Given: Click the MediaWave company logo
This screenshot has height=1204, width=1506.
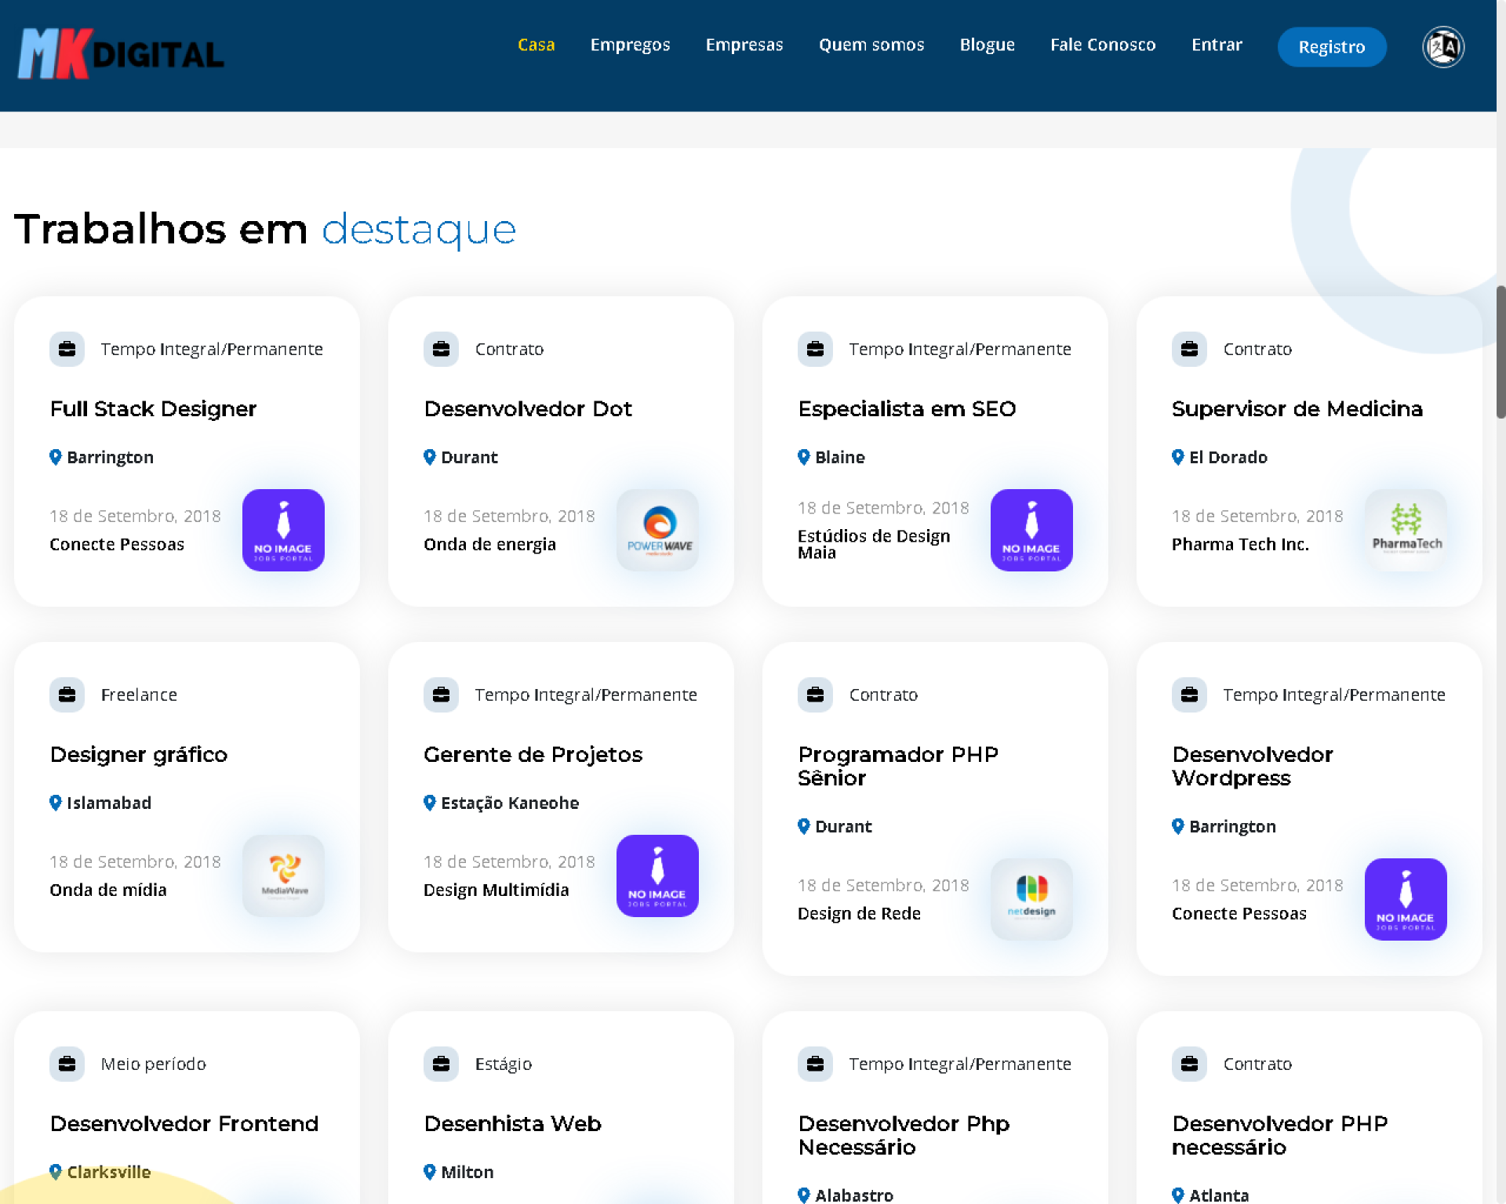Looking at the screenshot, I should click(x=283, y=876).
